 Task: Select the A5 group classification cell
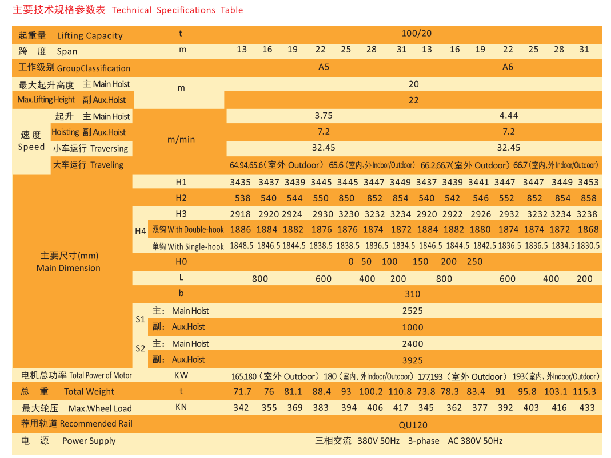point(324,67)
